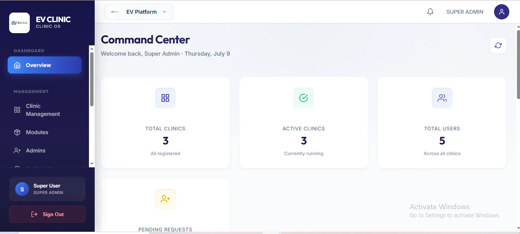520x234 pixels.
Task: Open the Admins page
Action: pos(45,151)
